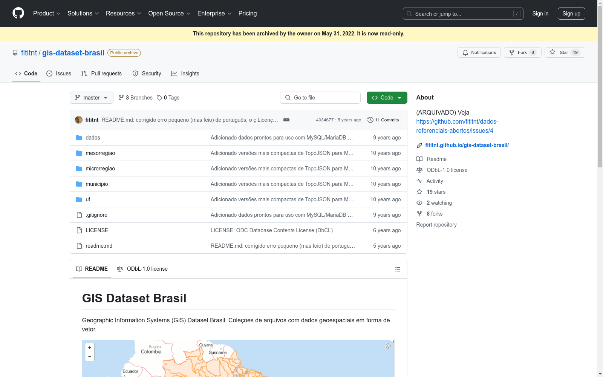Fork this repository
Image resolution: width=603 pixels, height=377 pixels.
point(522,52)
